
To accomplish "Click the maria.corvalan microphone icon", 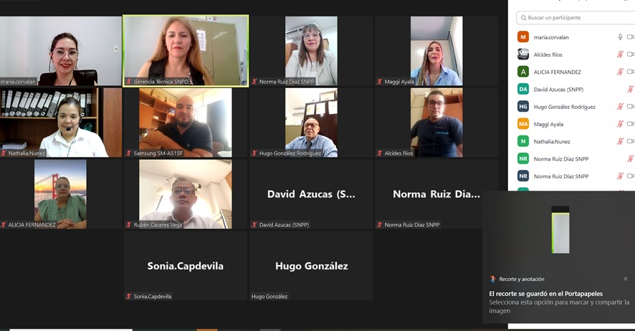I will tap(620, 37).
